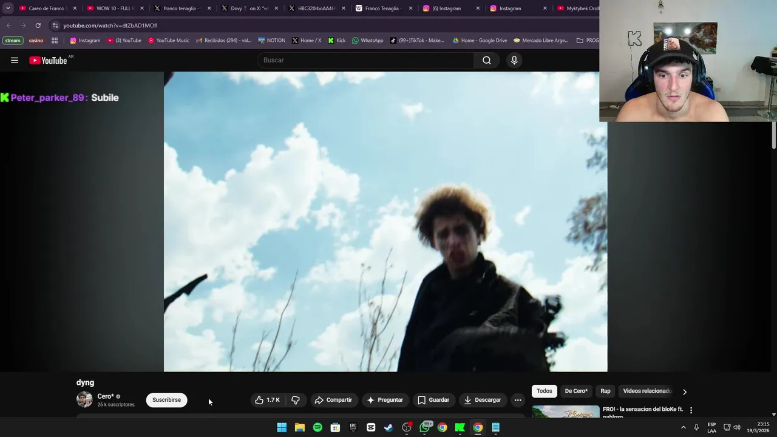777x437 pixels.
Task: Open Epic Games Launcher from taskbar
Action: click(353, 427)
